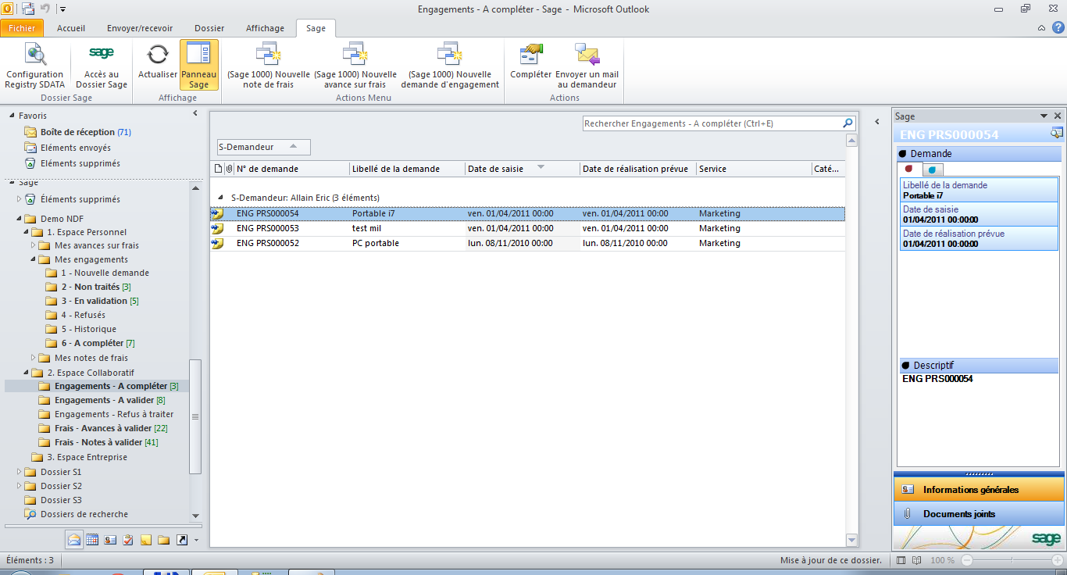
Task: Open the Envoyer/recevoir ribbon tab
Action: pos(140,28)
